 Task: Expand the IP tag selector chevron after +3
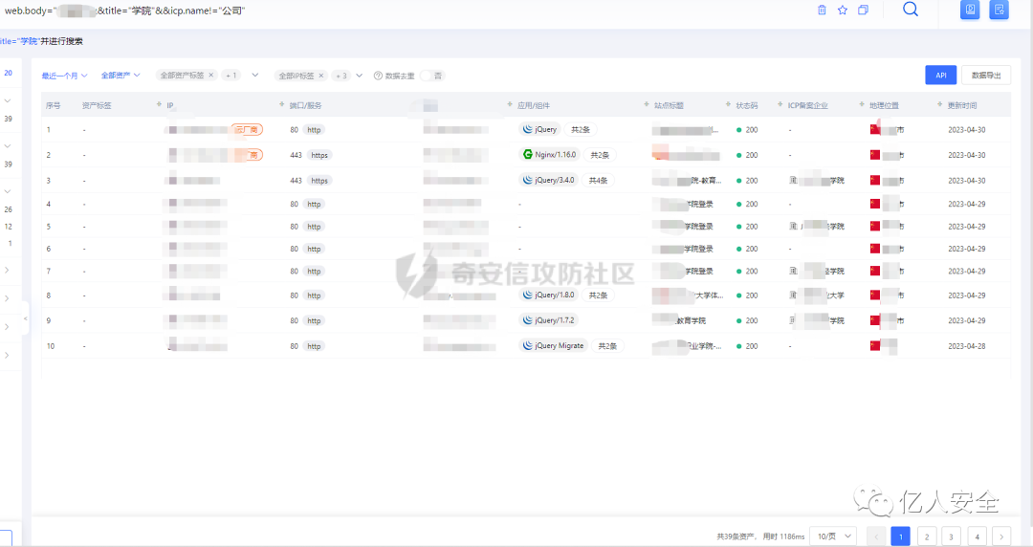click(359, 76)
